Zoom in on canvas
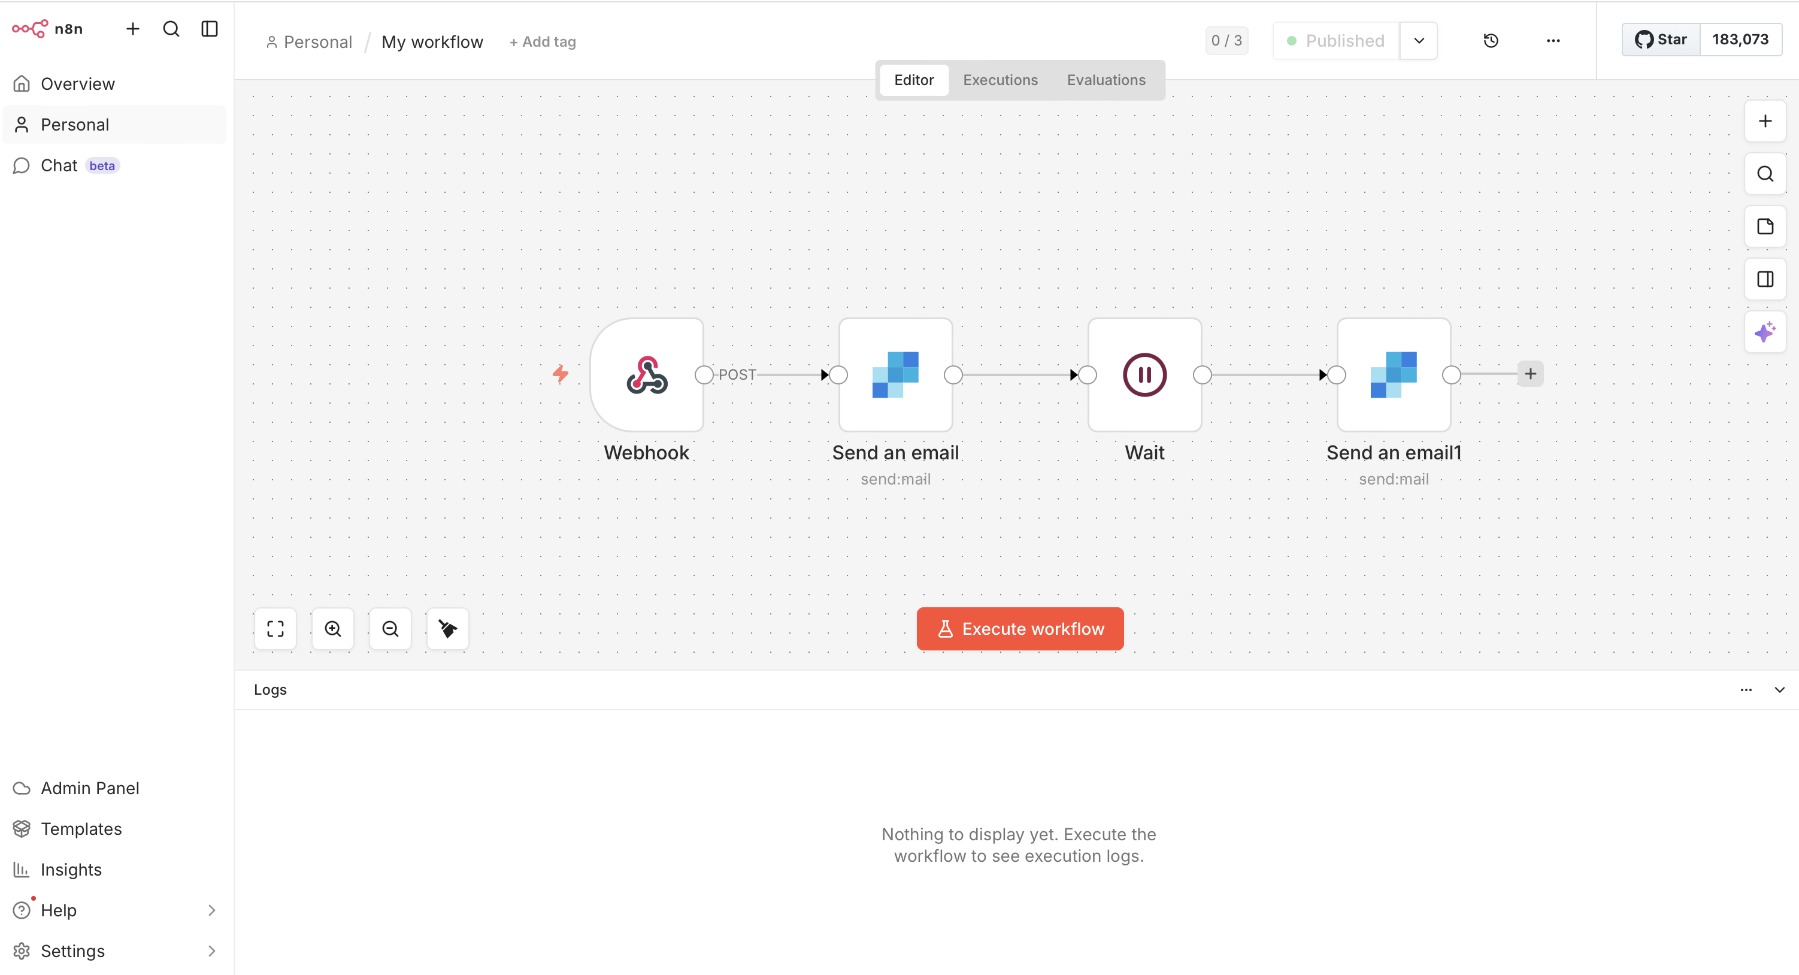Screen dimensions: 1799x975 click(332, 629)
